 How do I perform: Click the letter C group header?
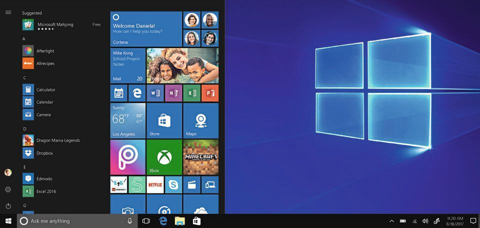24,77
